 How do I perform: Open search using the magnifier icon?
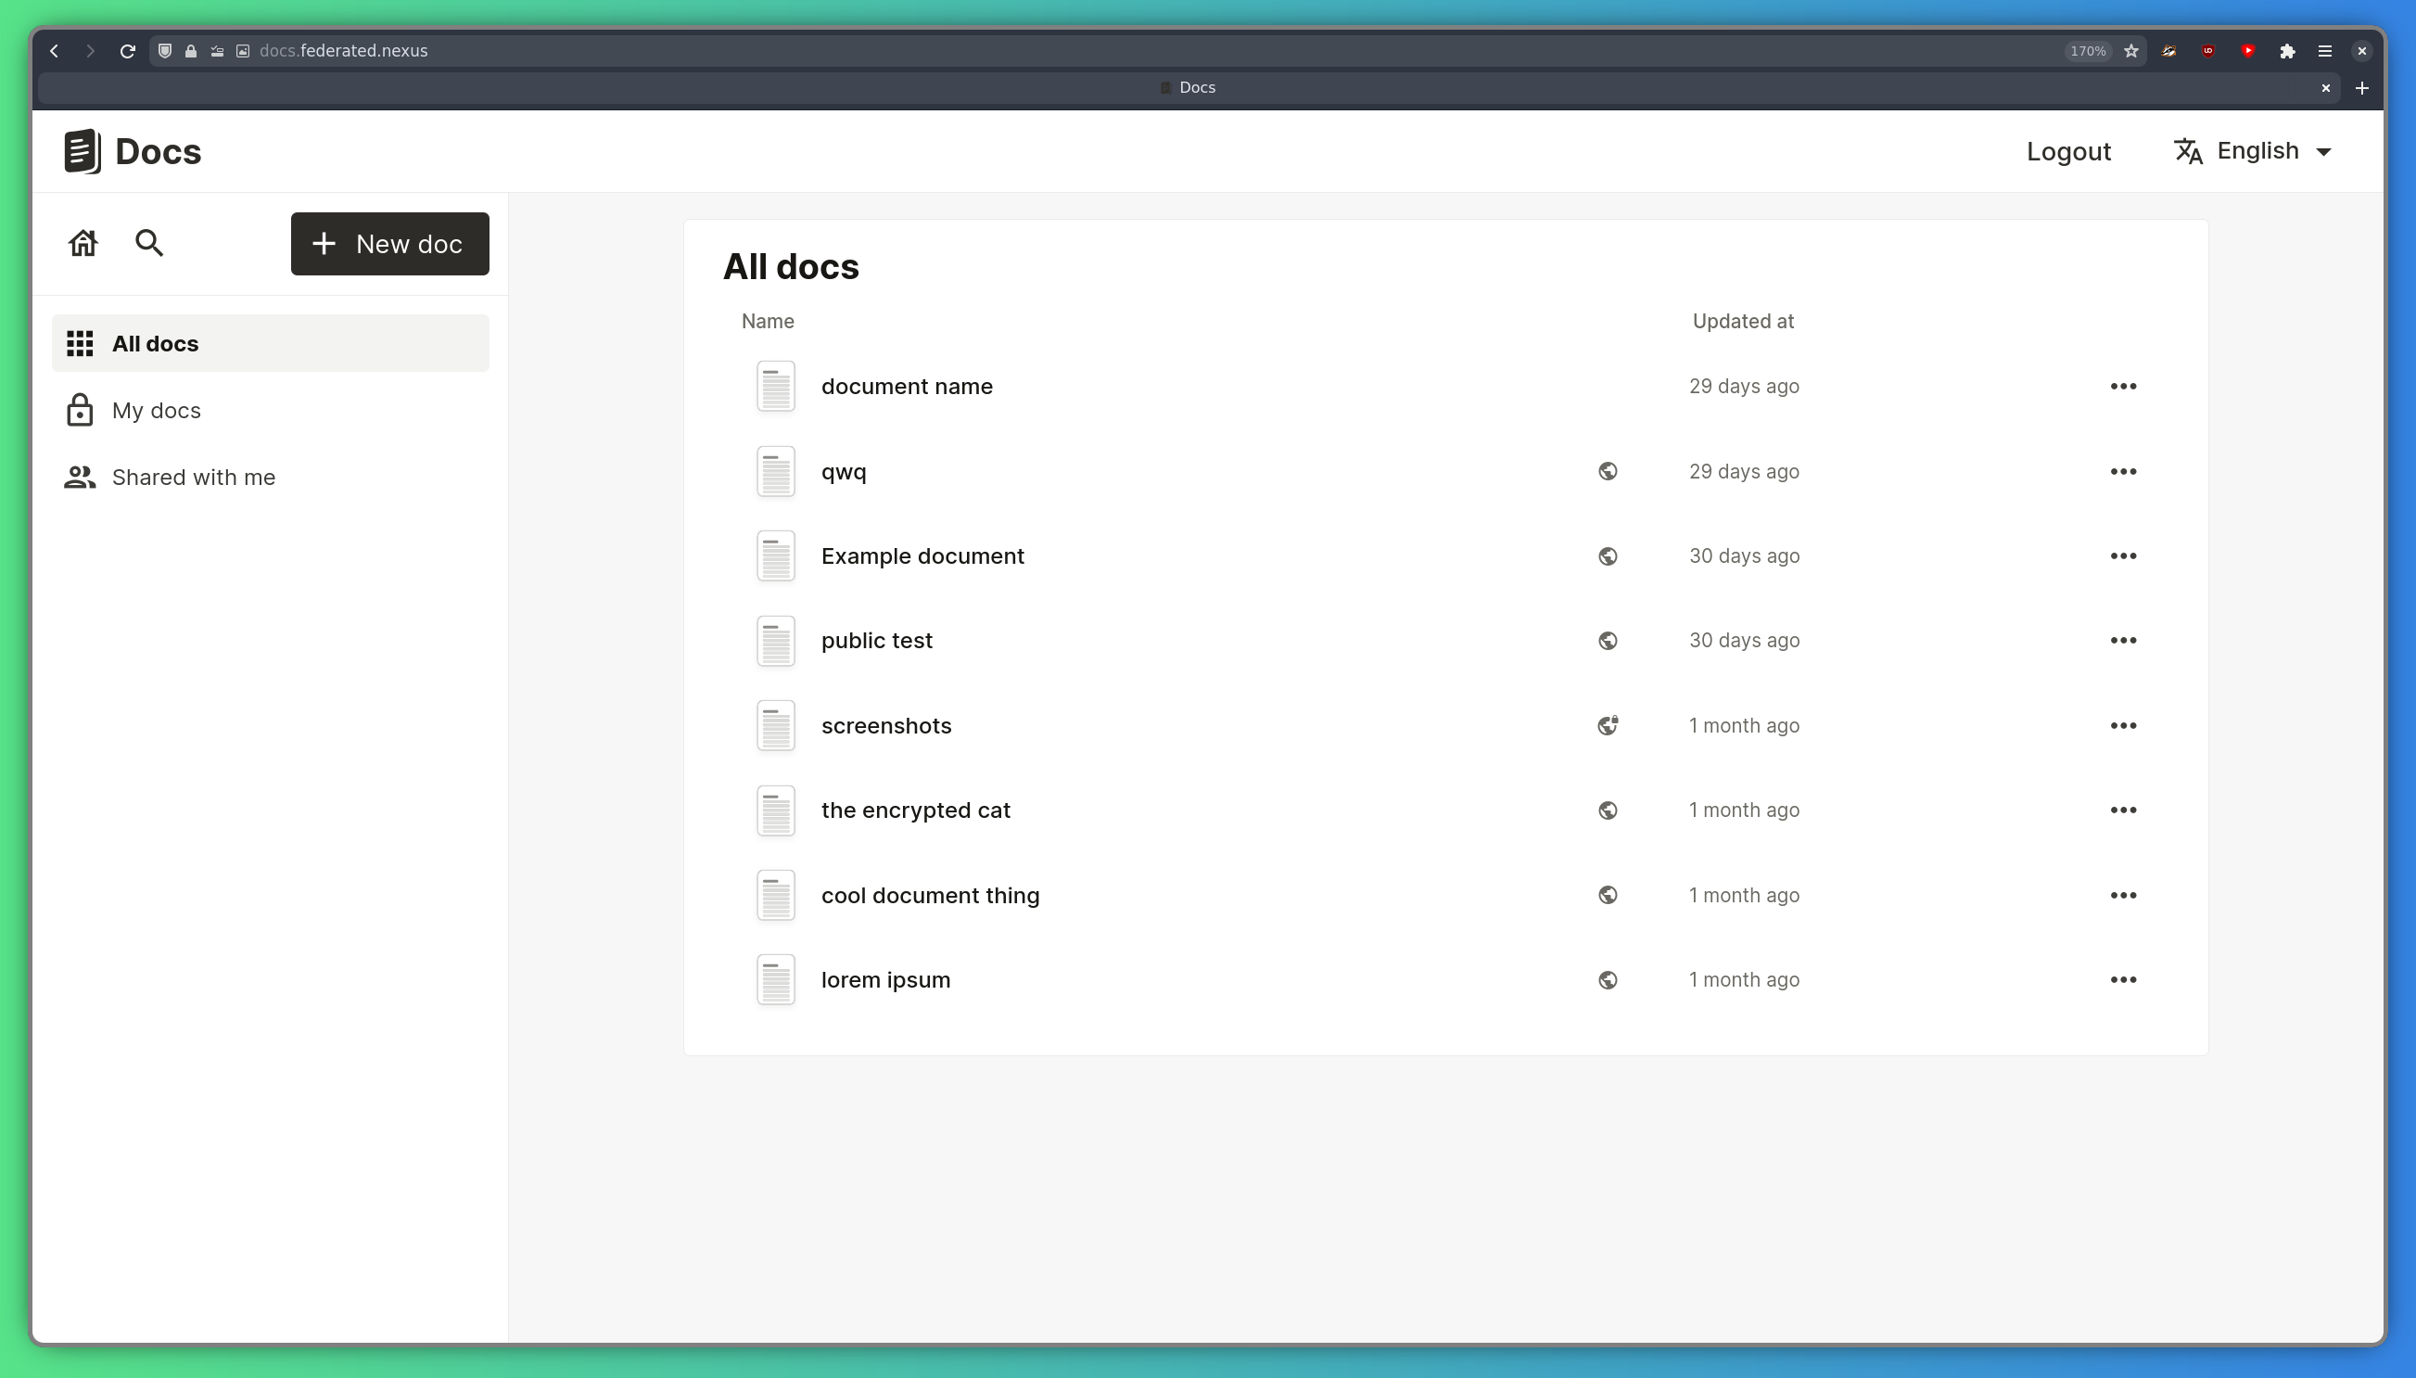148,243
